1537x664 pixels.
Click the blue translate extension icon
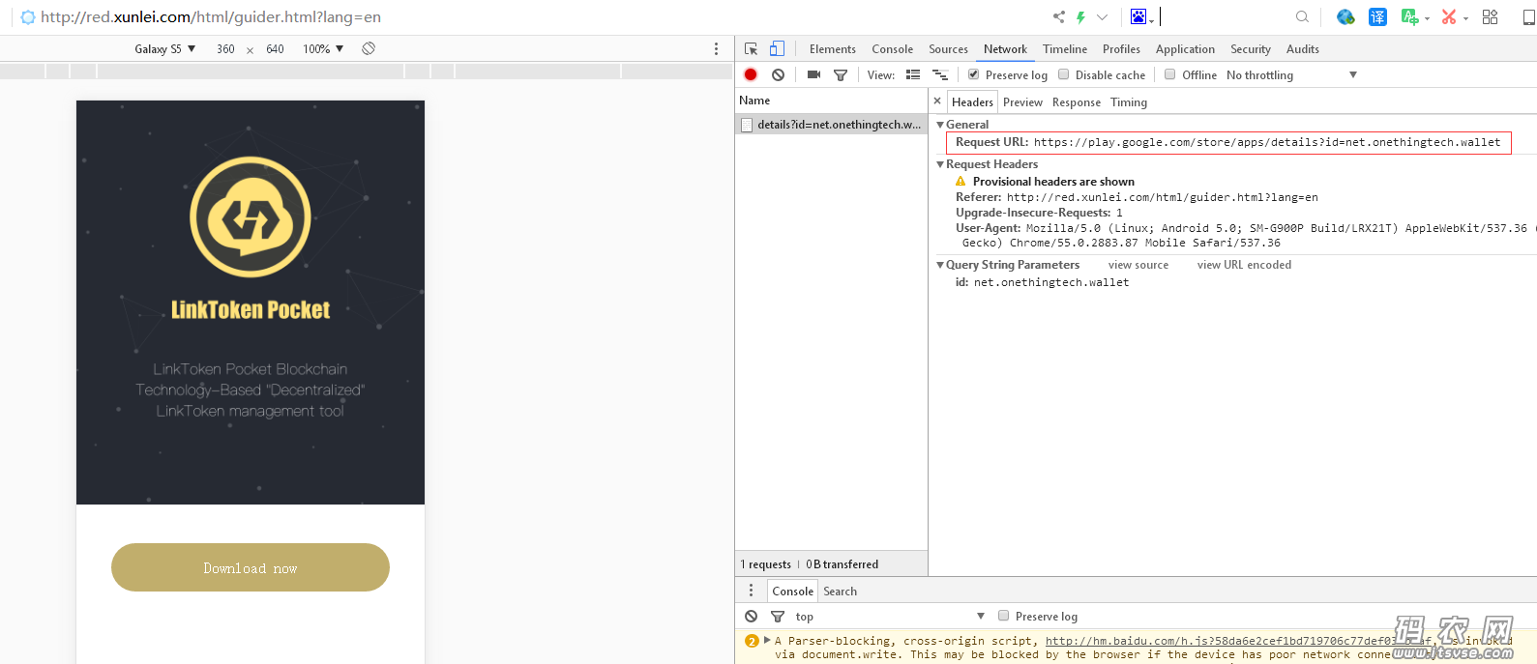(1377, 16)
